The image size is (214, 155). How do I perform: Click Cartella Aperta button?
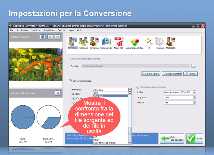coord(151,74)
